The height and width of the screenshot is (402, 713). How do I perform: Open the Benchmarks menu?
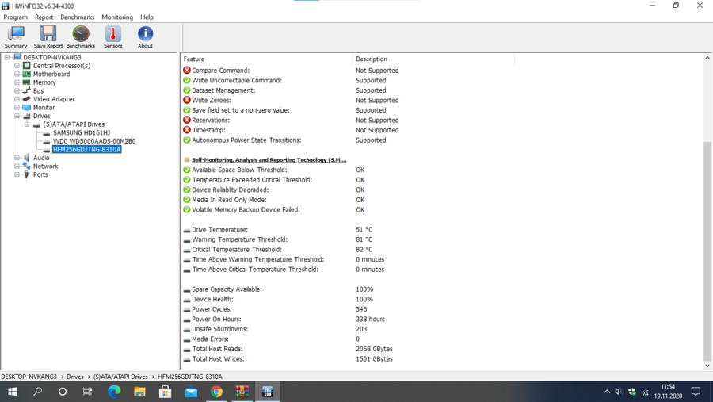[78, 17]
